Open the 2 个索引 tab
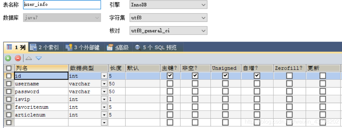Screen dimensions: 342x128 [x=45, y=47]
